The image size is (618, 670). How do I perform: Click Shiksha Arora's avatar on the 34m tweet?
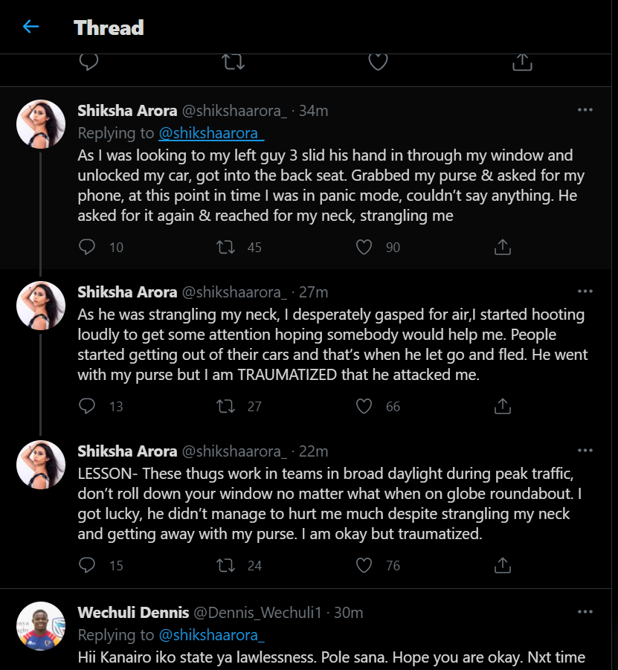(41, 123)
